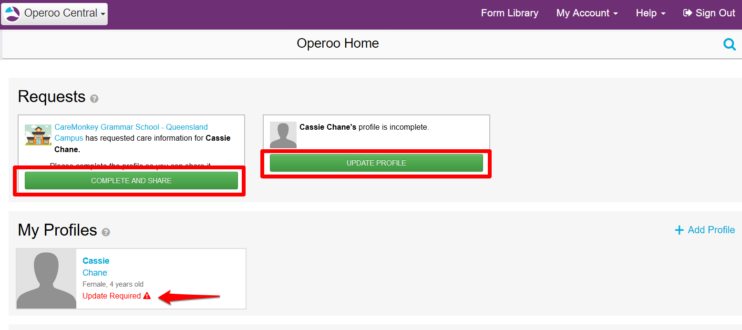The height and width of the screenshot is (330, 742).
Task: Click the red warning triangle icon
Action: tap(147, 296)
